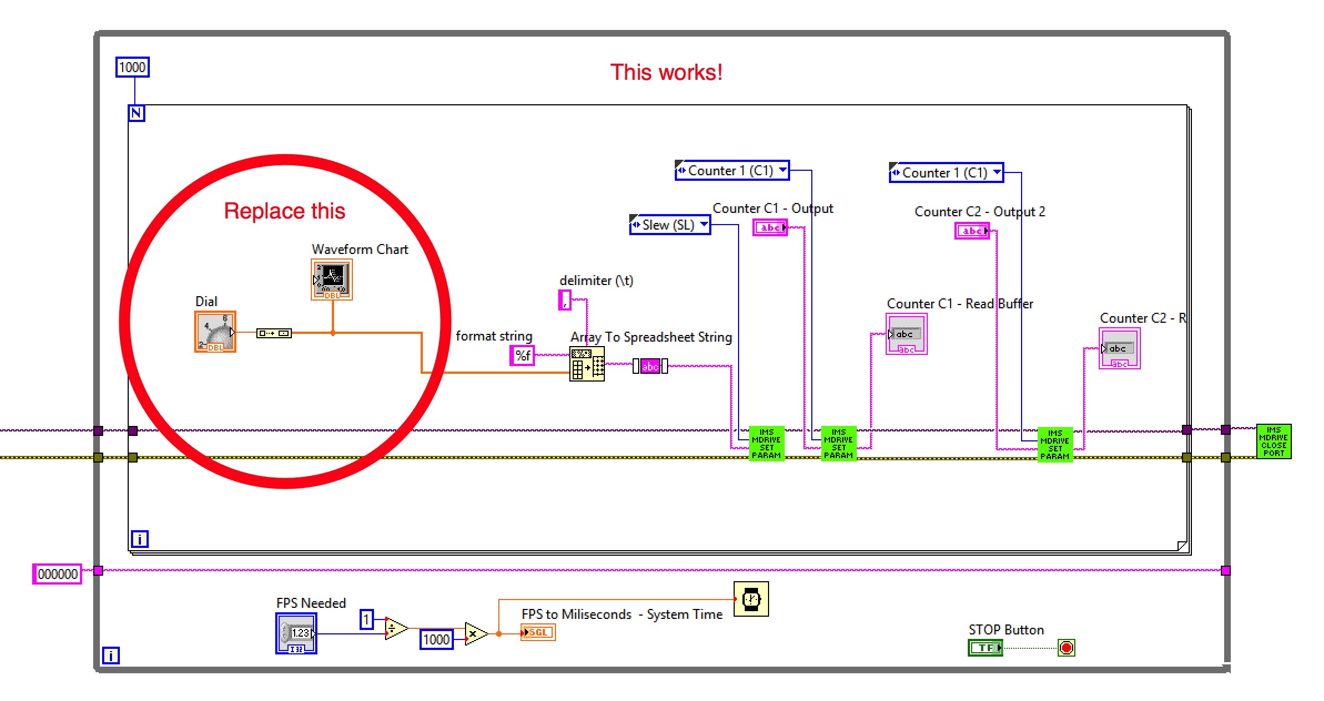Screen dimensions: 1324x701
Task: Select the 'This works!' comment text
Action: coord(666,72)
